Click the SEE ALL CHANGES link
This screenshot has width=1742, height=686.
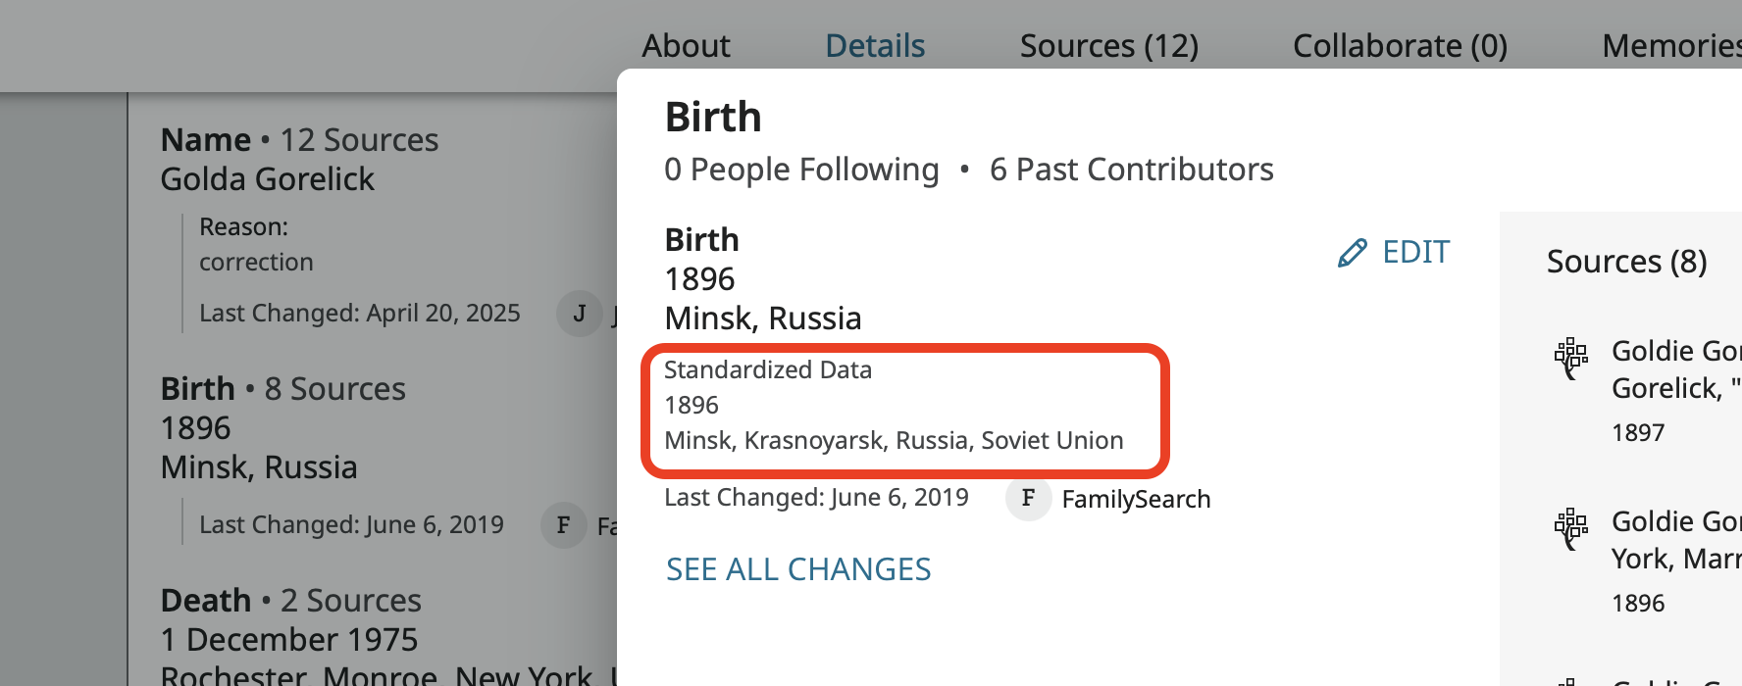coord(797,569)
